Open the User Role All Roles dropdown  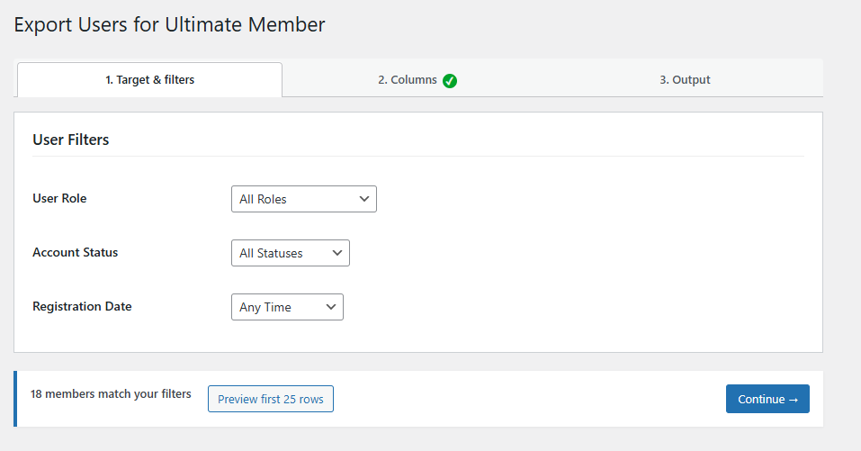pos(304,199)
